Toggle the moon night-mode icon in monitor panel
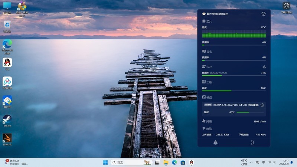The image size is (297, 167). [x=252, y=143]
